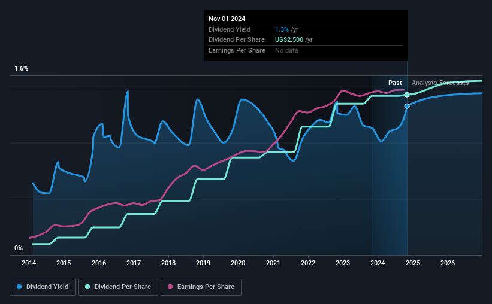
Task: Click the tooltip's Dividend Yield row label
Action: click(x=230, y=29)
